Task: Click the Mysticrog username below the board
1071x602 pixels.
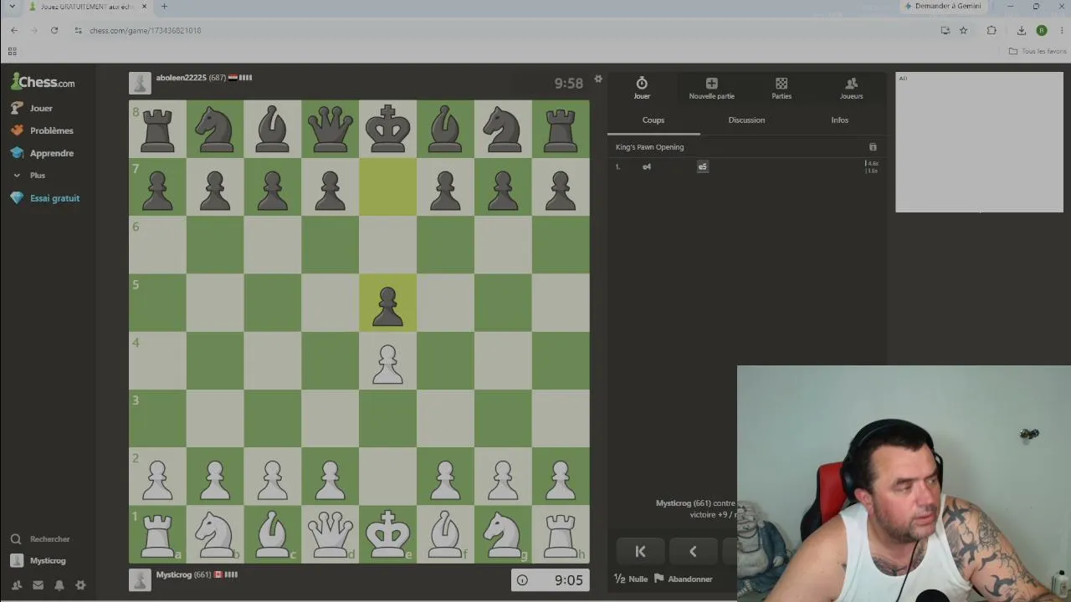Action: 174,575
